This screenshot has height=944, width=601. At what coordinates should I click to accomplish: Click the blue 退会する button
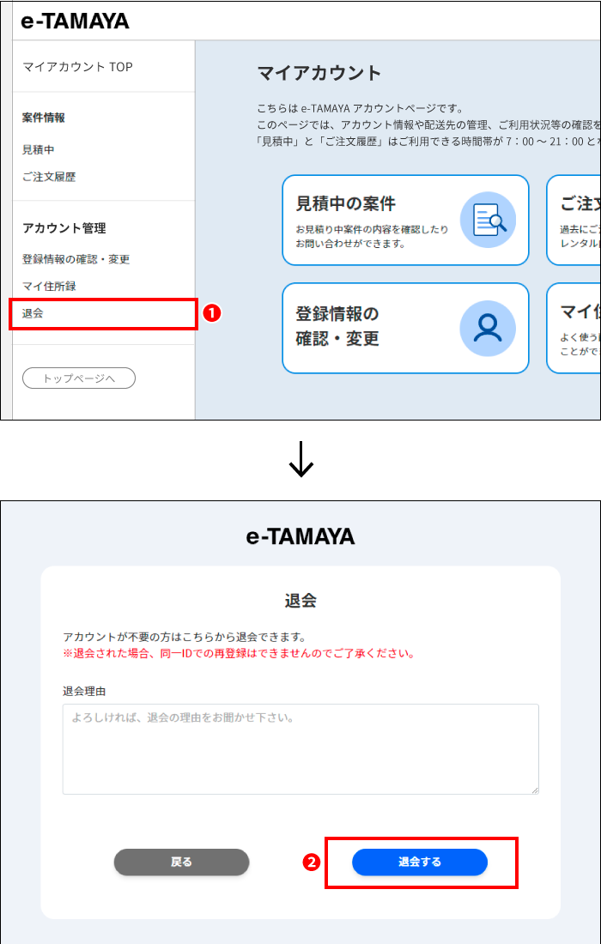[420, 862]
